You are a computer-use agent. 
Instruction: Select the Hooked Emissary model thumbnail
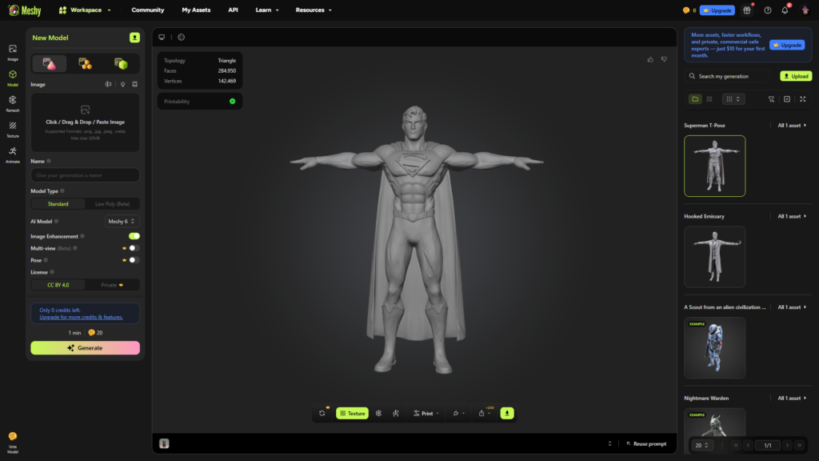point(714,256)
